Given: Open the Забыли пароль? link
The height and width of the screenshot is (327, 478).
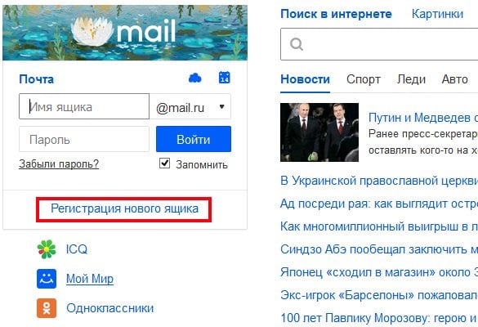Looking at the screenshot, I should point(59,163).
